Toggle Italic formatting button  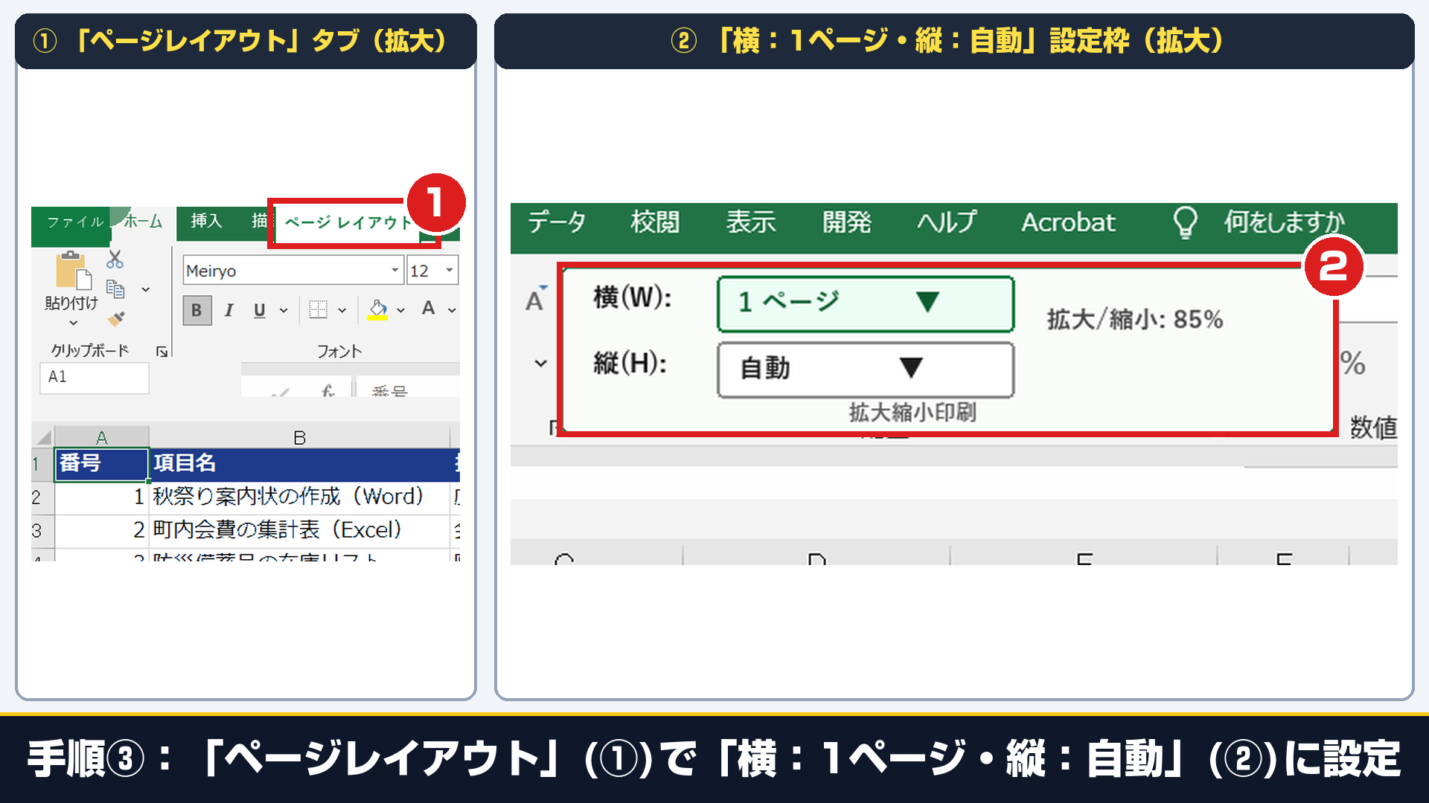click(x=229, y=310)
